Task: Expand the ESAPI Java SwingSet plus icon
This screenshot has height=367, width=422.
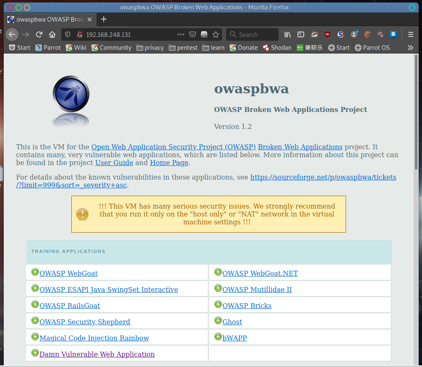Action: (x=35, y=288)
